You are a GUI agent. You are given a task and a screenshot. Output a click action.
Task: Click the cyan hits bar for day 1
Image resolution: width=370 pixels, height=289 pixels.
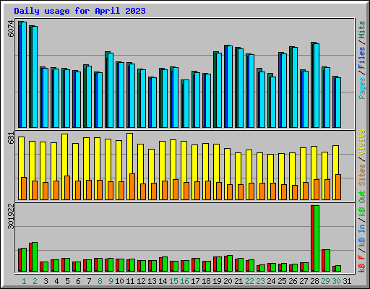24,74
